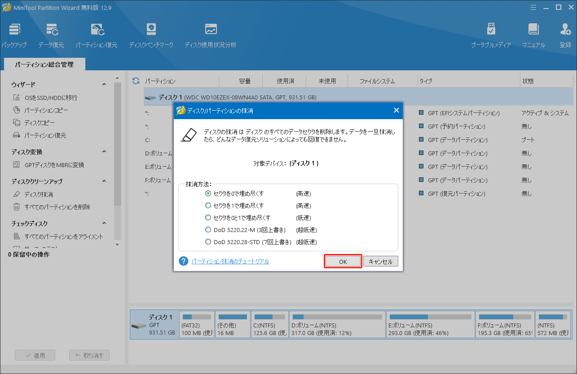Select C:(NTFS) 125.6 GB partition block
This screenshot has height=374, width=577.
[x=270, y=325]
